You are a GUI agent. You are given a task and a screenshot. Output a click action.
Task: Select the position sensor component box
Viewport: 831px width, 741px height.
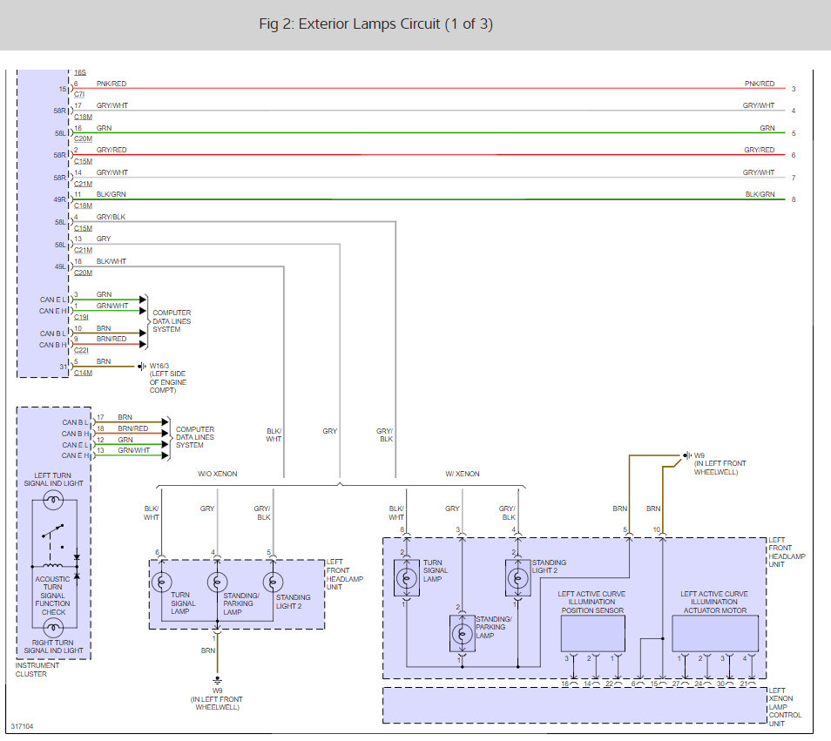pyautogui.click(x=592, y=633)
